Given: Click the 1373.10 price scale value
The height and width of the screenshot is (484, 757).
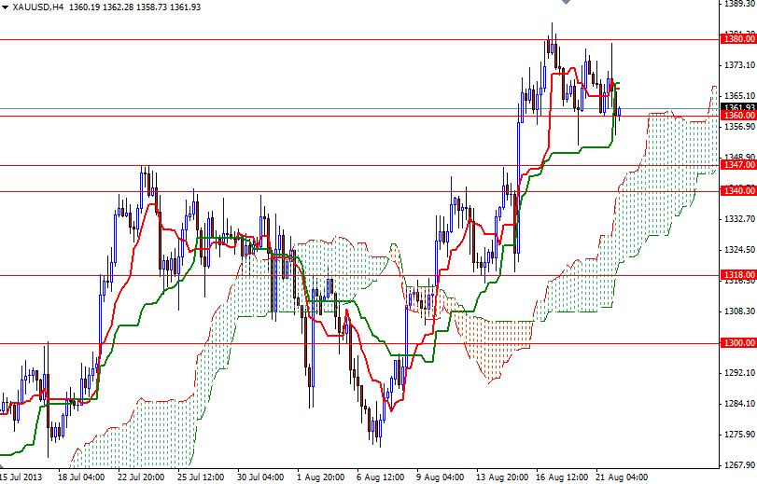Looking at the screenshot, I should click(x=740, y=65).
